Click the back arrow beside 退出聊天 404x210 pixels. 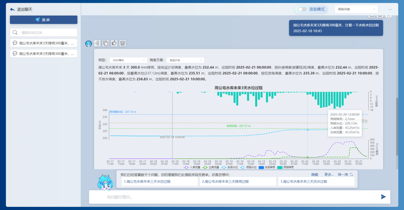coord(12,10)
